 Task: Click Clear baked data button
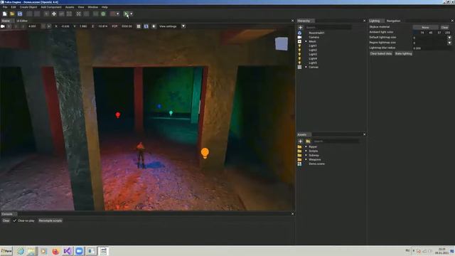pos(381,54)
